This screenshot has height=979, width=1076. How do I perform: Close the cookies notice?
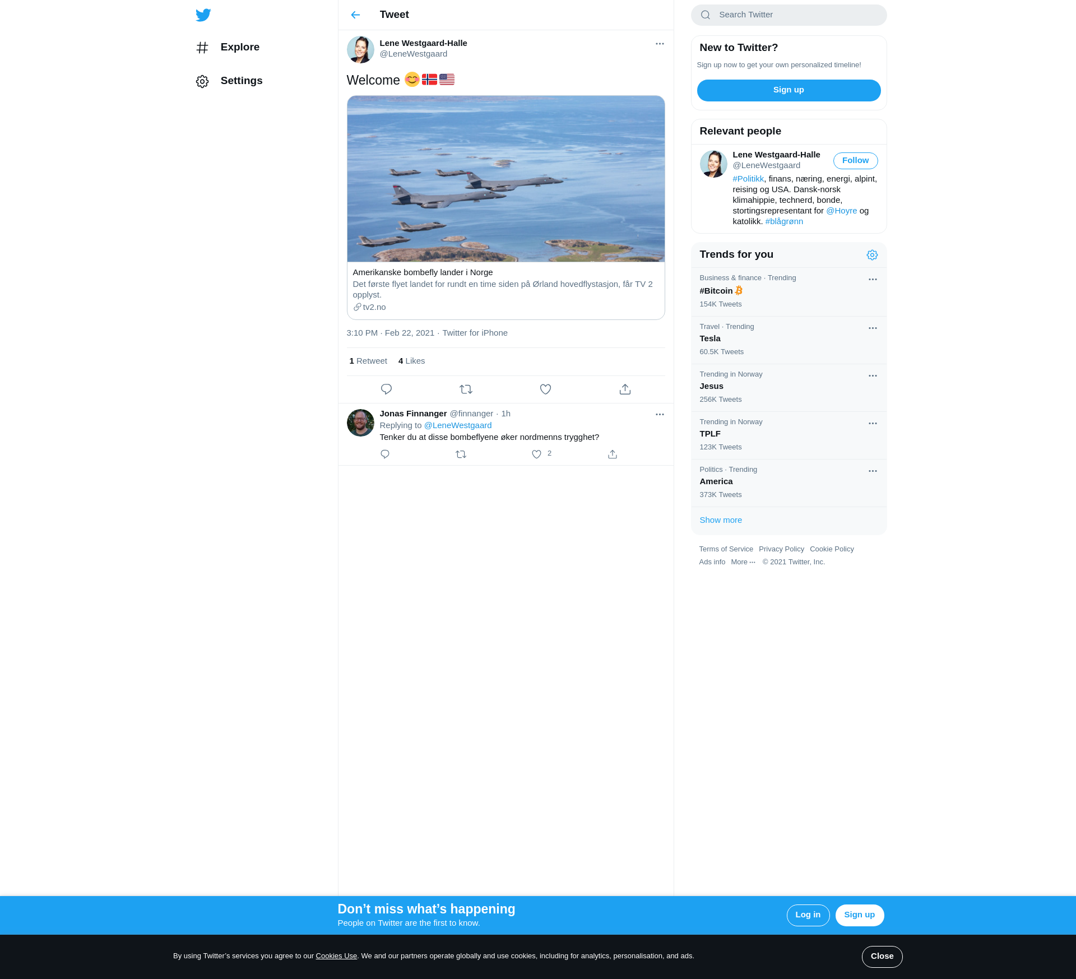tap(882, 957)
